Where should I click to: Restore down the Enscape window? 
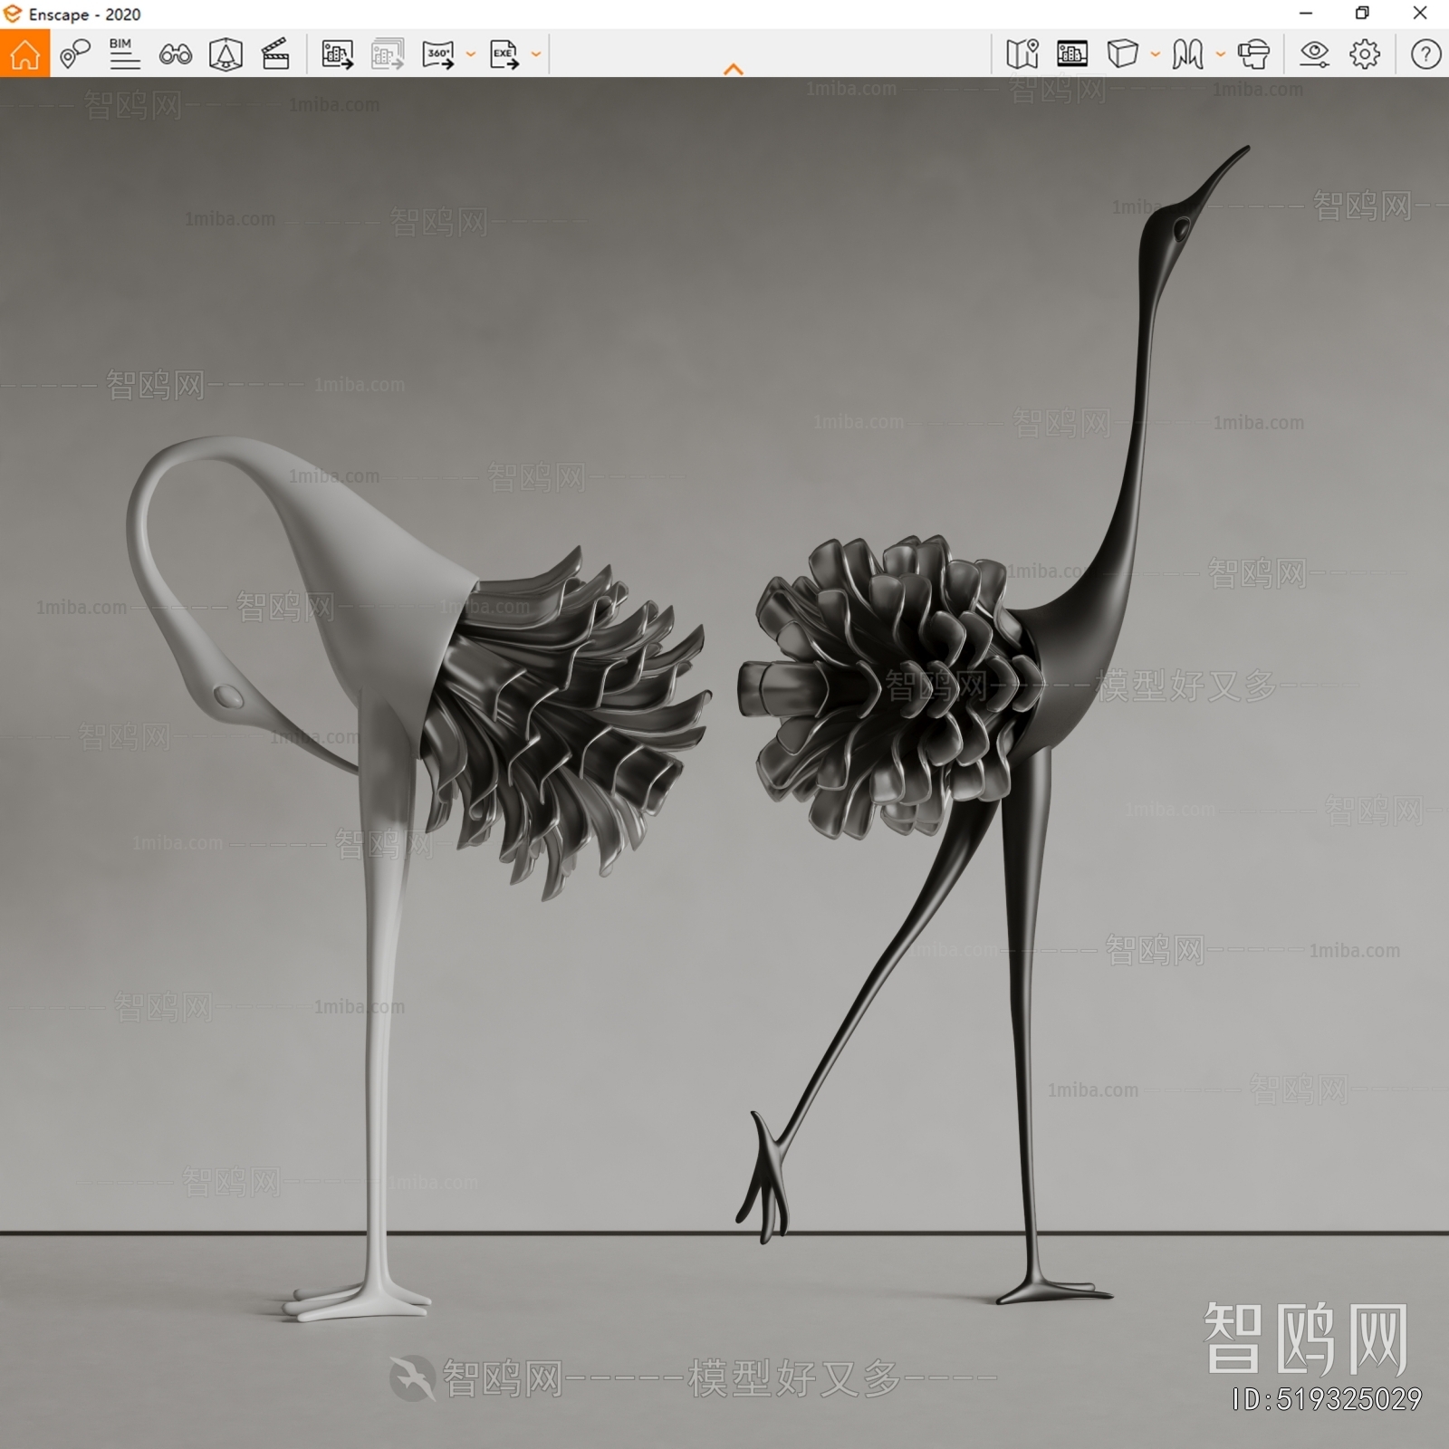coord(1362,14)
